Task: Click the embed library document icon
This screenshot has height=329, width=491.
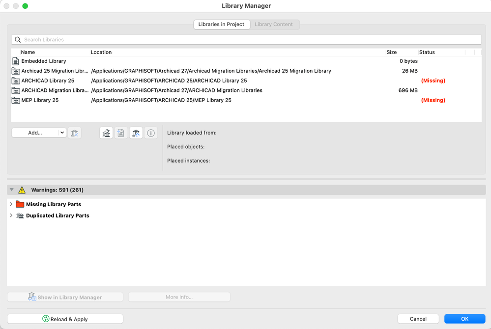Action: (x=121, y=133)
